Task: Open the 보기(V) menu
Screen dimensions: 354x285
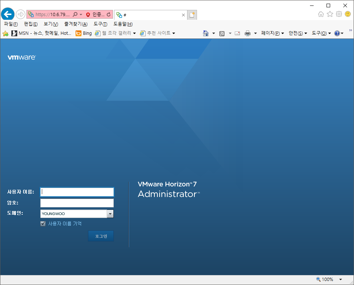Action: click(x=51, y=24)
